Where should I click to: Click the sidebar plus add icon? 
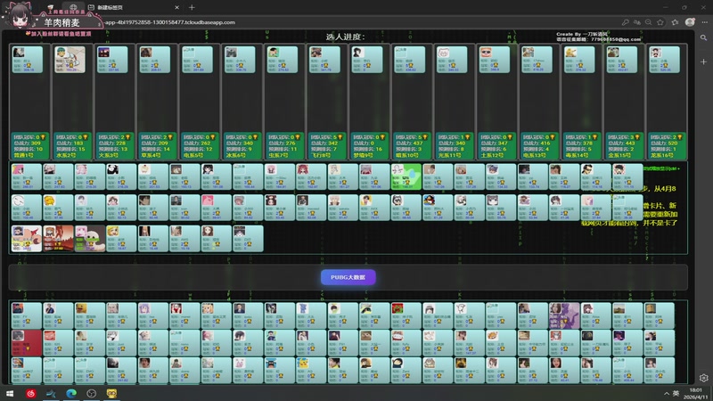click(703, 61)
